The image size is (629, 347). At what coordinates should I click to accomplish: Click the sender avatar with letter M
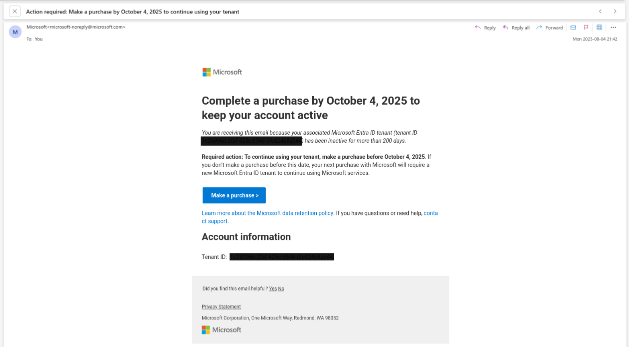[16, 32]
